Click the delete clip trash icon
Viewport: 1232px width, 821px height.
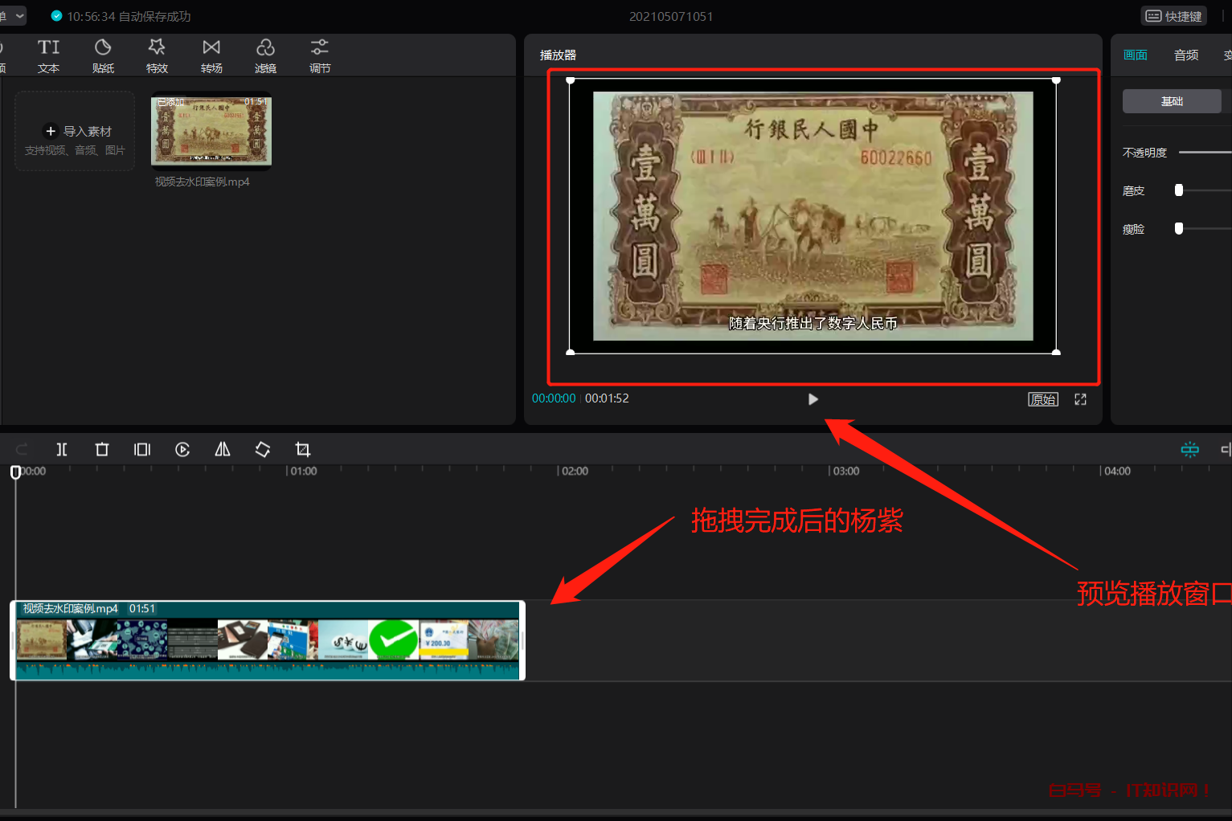[102, 449]
